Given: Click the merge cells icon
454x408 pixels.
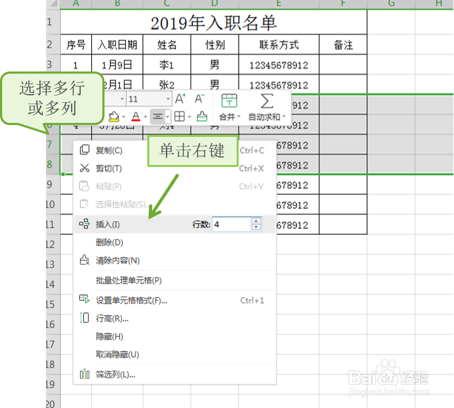Looking at the screenshot, I should click(x=229, y=101).
